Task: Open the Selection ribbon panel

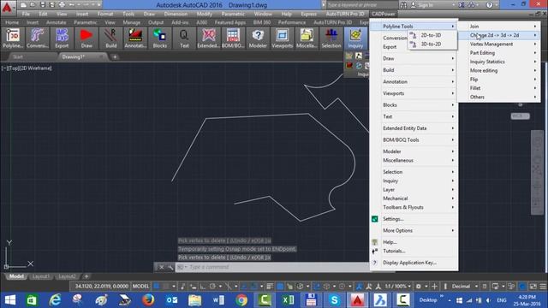Action: click(x=331, y=38)
